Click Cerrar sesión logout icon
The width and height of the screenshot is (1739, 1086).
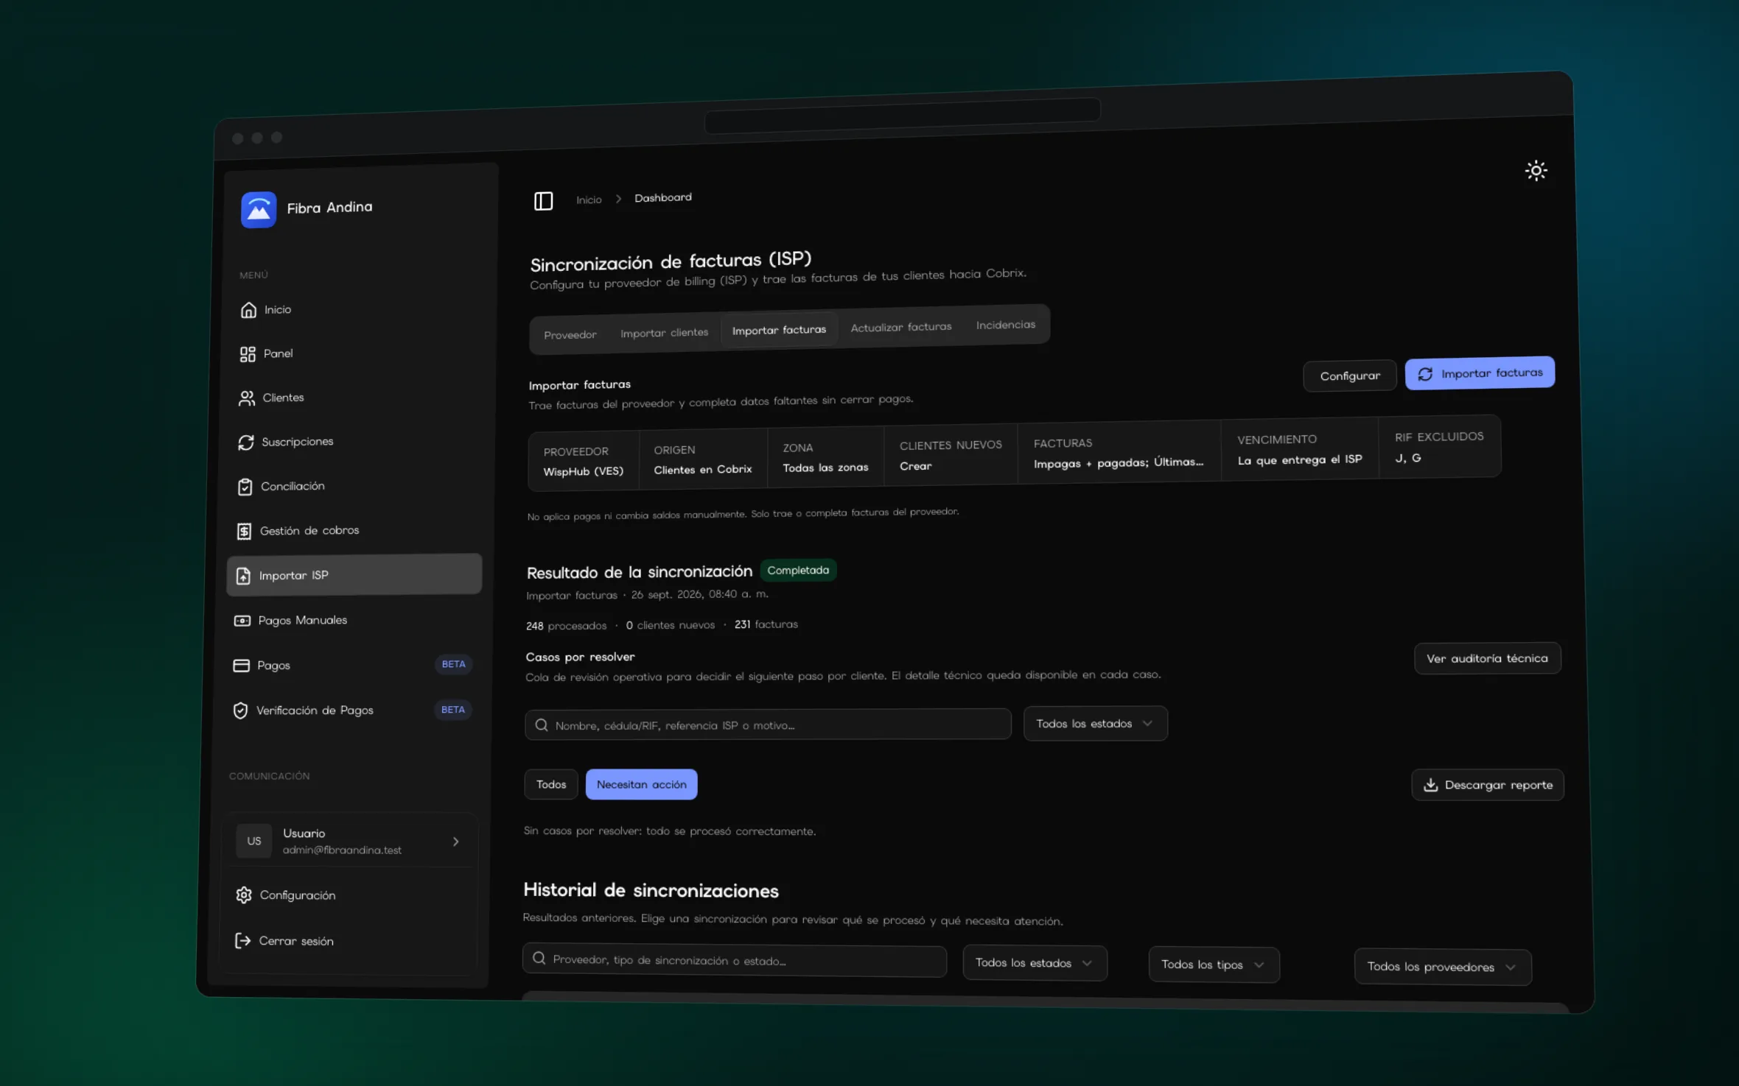tap(242, 940)
